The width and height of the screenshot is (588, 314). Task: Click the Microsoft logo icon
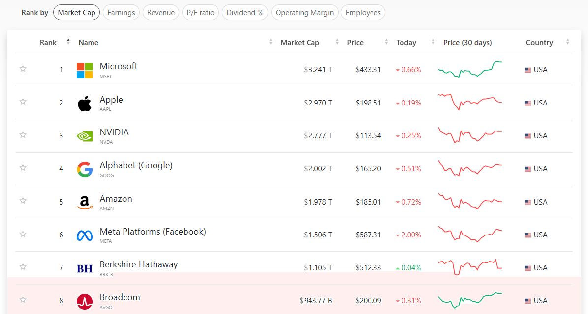click(x=84, y=70)
